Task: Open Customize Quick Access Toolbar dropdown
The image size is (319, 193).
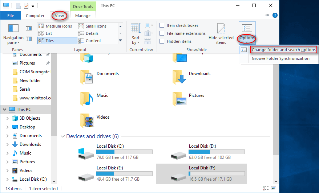Action: tap(33, 6)
